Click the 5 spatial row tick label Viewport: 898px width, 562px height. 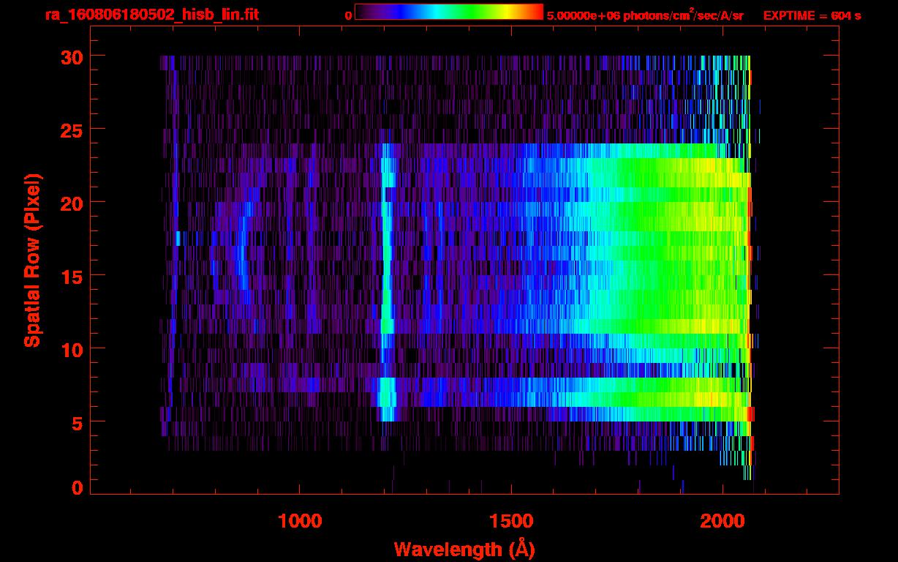[x=78, y=422]
